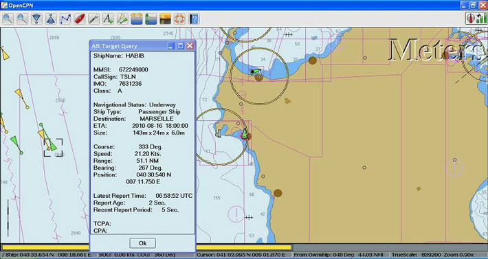Click the Zoom Out magnifier tool

pyautogui.click(x=22, y=19)
